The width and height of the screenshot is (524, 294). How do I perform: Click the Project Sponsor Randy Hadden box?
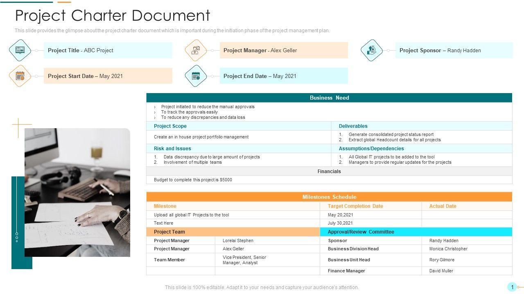coord(454,50)
